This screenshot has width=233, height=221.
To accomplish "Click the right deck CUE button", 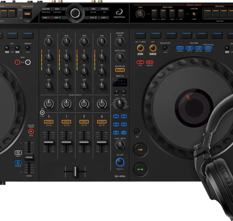I will click(x=140, y=149).
